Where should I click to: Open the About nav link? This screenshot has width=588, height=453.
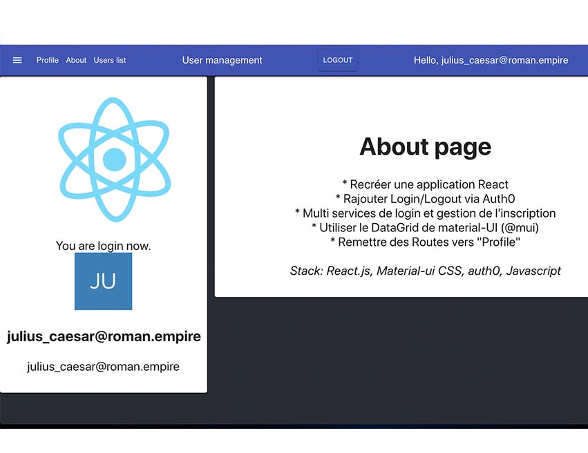[x=76, y=60]
